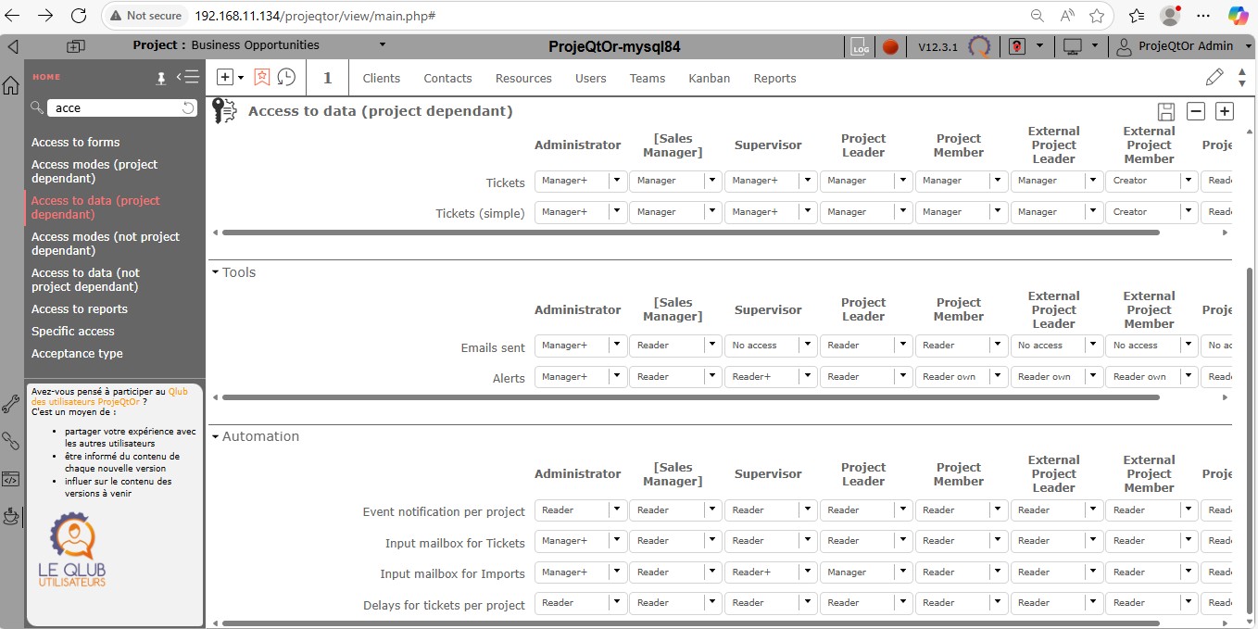Click the history clock icon
1258x629 pixels.
click(x=286, y=78)
